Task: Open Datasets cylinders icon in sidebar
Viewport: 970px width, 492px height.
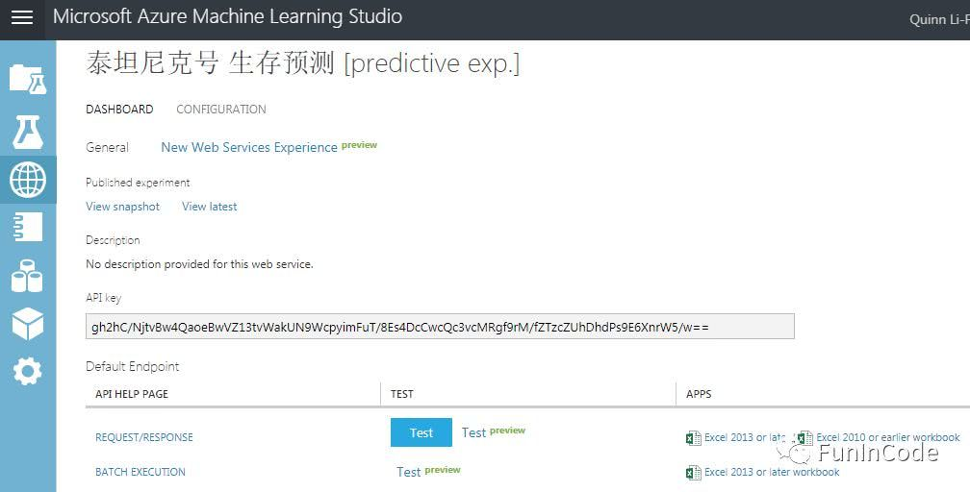Action: [x=28, y=276]
